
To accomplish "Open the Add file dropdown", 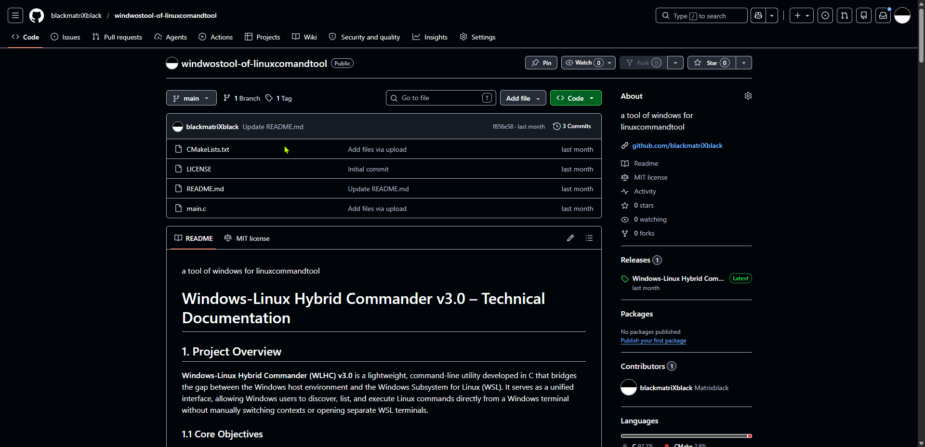I will (523, 98).
